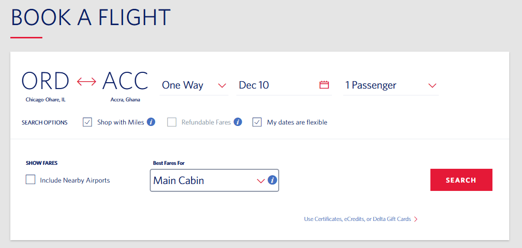The height and width of the screenshot is (248, 522).
Task: Change the ACC destination airport
Action: pyautogui.click(x=125, y=81)
